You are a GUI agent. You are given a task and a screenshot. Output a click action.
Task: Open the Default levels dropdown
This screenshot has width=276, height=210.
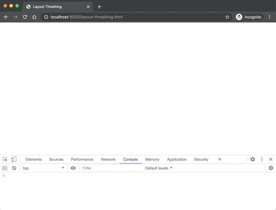[x=159, y=168]
